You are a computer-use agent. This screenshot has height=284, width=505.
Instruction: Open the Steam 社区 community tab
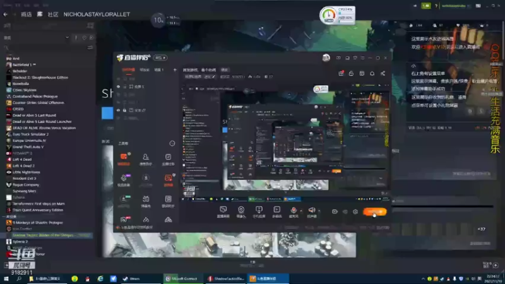pos(53,14)
